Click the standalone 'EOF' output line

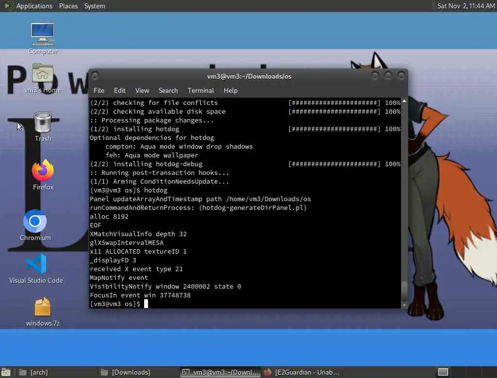[x=96, y=225]
